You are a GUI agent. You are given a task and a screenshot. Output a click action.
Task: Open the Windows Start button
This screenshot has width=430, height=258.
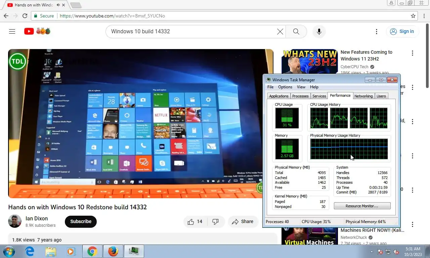click(x=8, y=251)
